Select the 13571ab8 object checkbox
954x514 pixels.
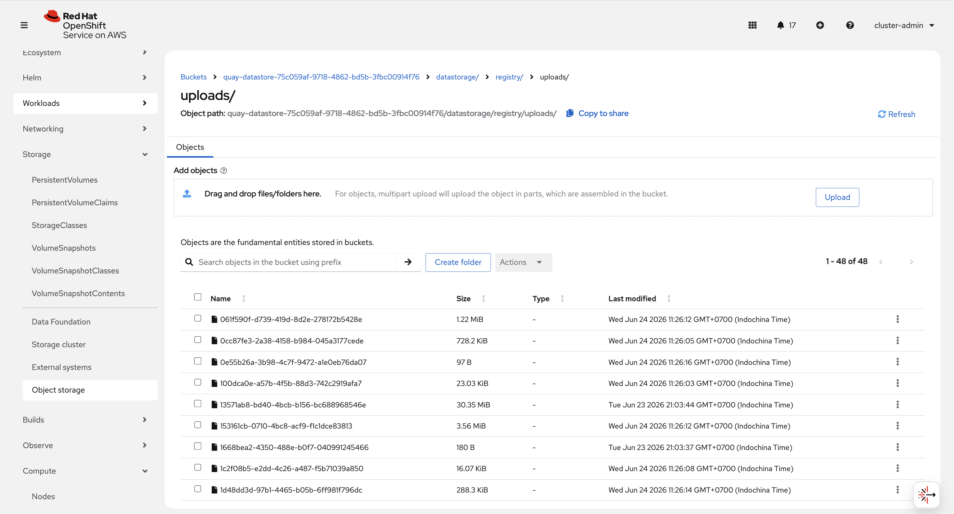pos(198,404)
